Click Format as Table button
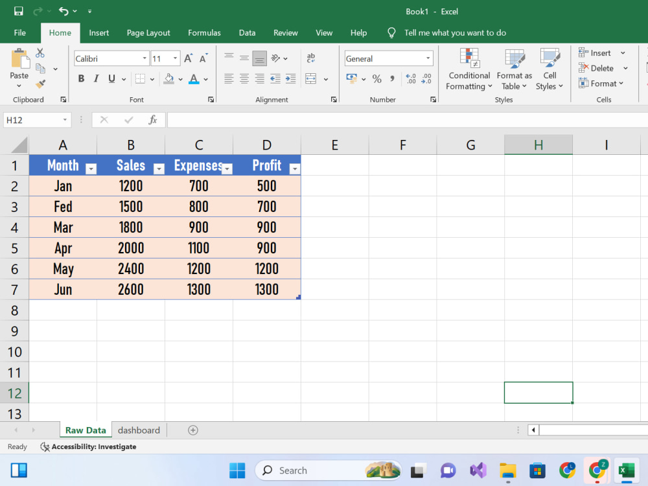Viewport: 648px width, 486px height. pos(514,69)
